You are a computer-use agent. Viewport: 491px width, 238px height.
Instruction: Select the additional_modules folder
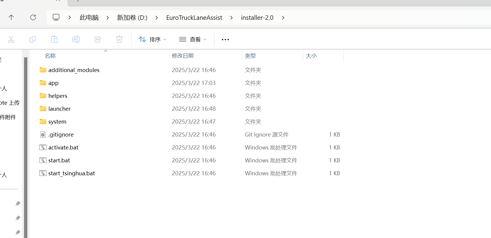pyautogui.click(x=74, y=70)
